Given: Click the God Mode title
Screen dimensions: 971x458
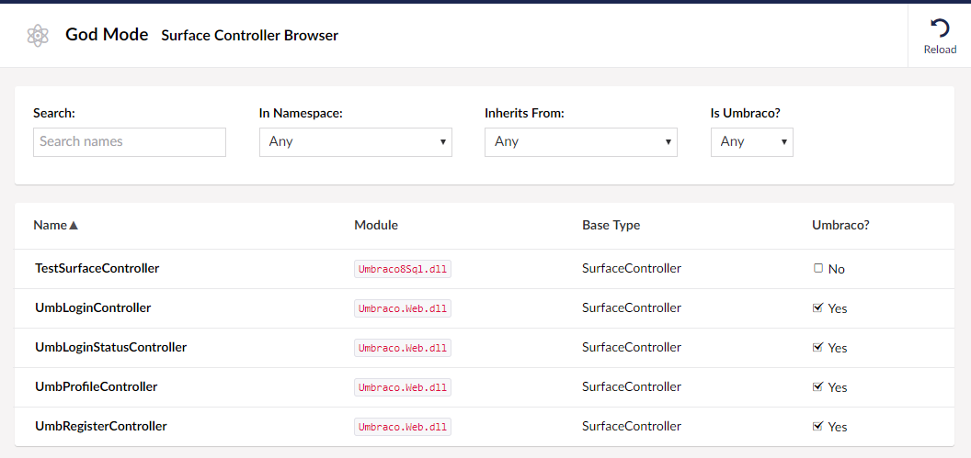Looking at the screenshot, I should coord(108,35).
